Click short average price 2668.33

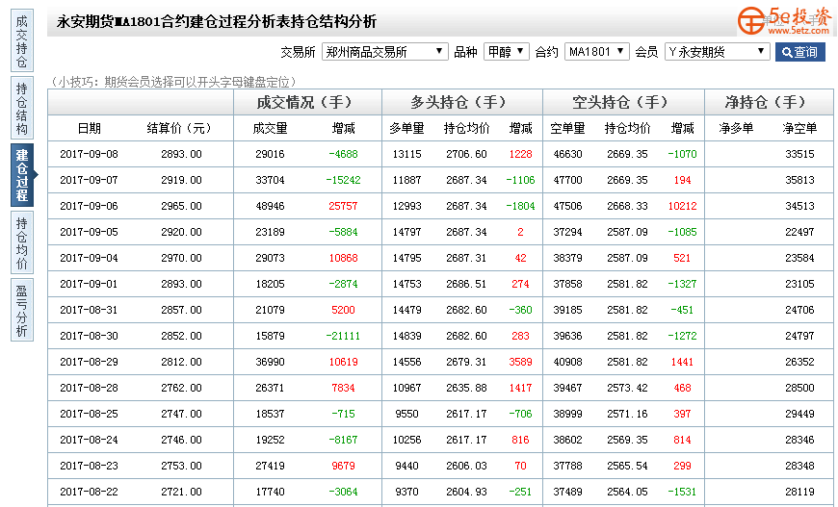(x=627, y=206)
